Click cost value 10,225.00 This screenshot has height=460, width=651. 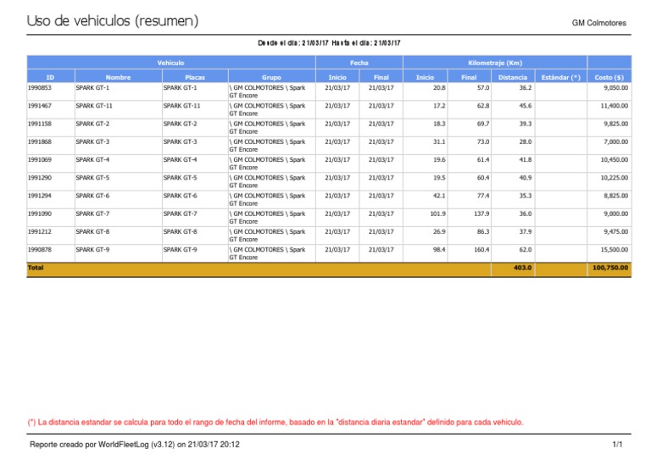[615, 178]
